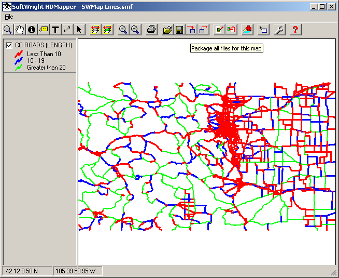Viewport: 339px width, 278px height.
Task: Click the 'Greater than 20' legend text
Action: 46,68
